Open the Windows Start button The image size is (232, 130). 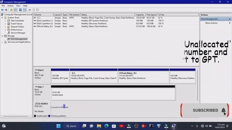tap(58, 126)
